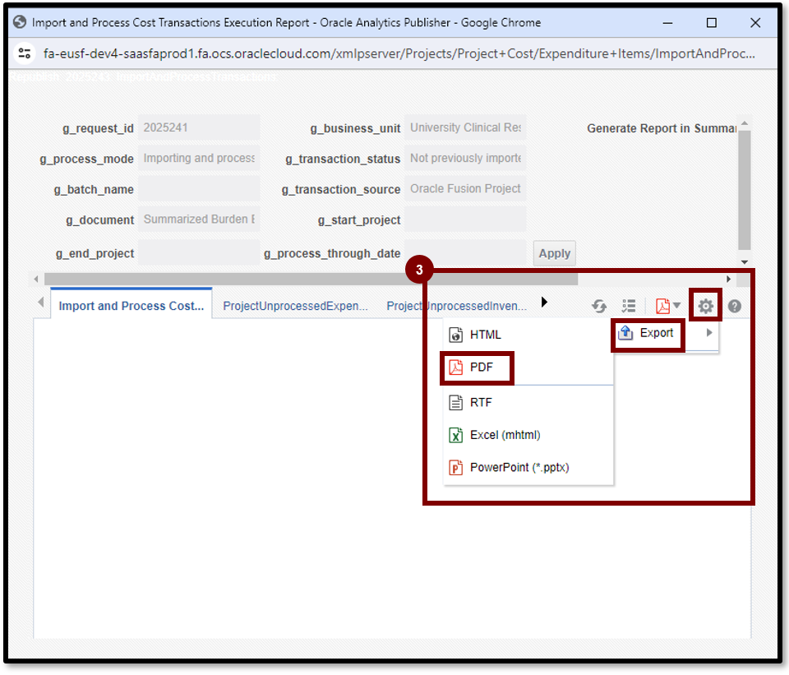Click the g_end_project field
The image size is (789, 675).
coord(199,252)
